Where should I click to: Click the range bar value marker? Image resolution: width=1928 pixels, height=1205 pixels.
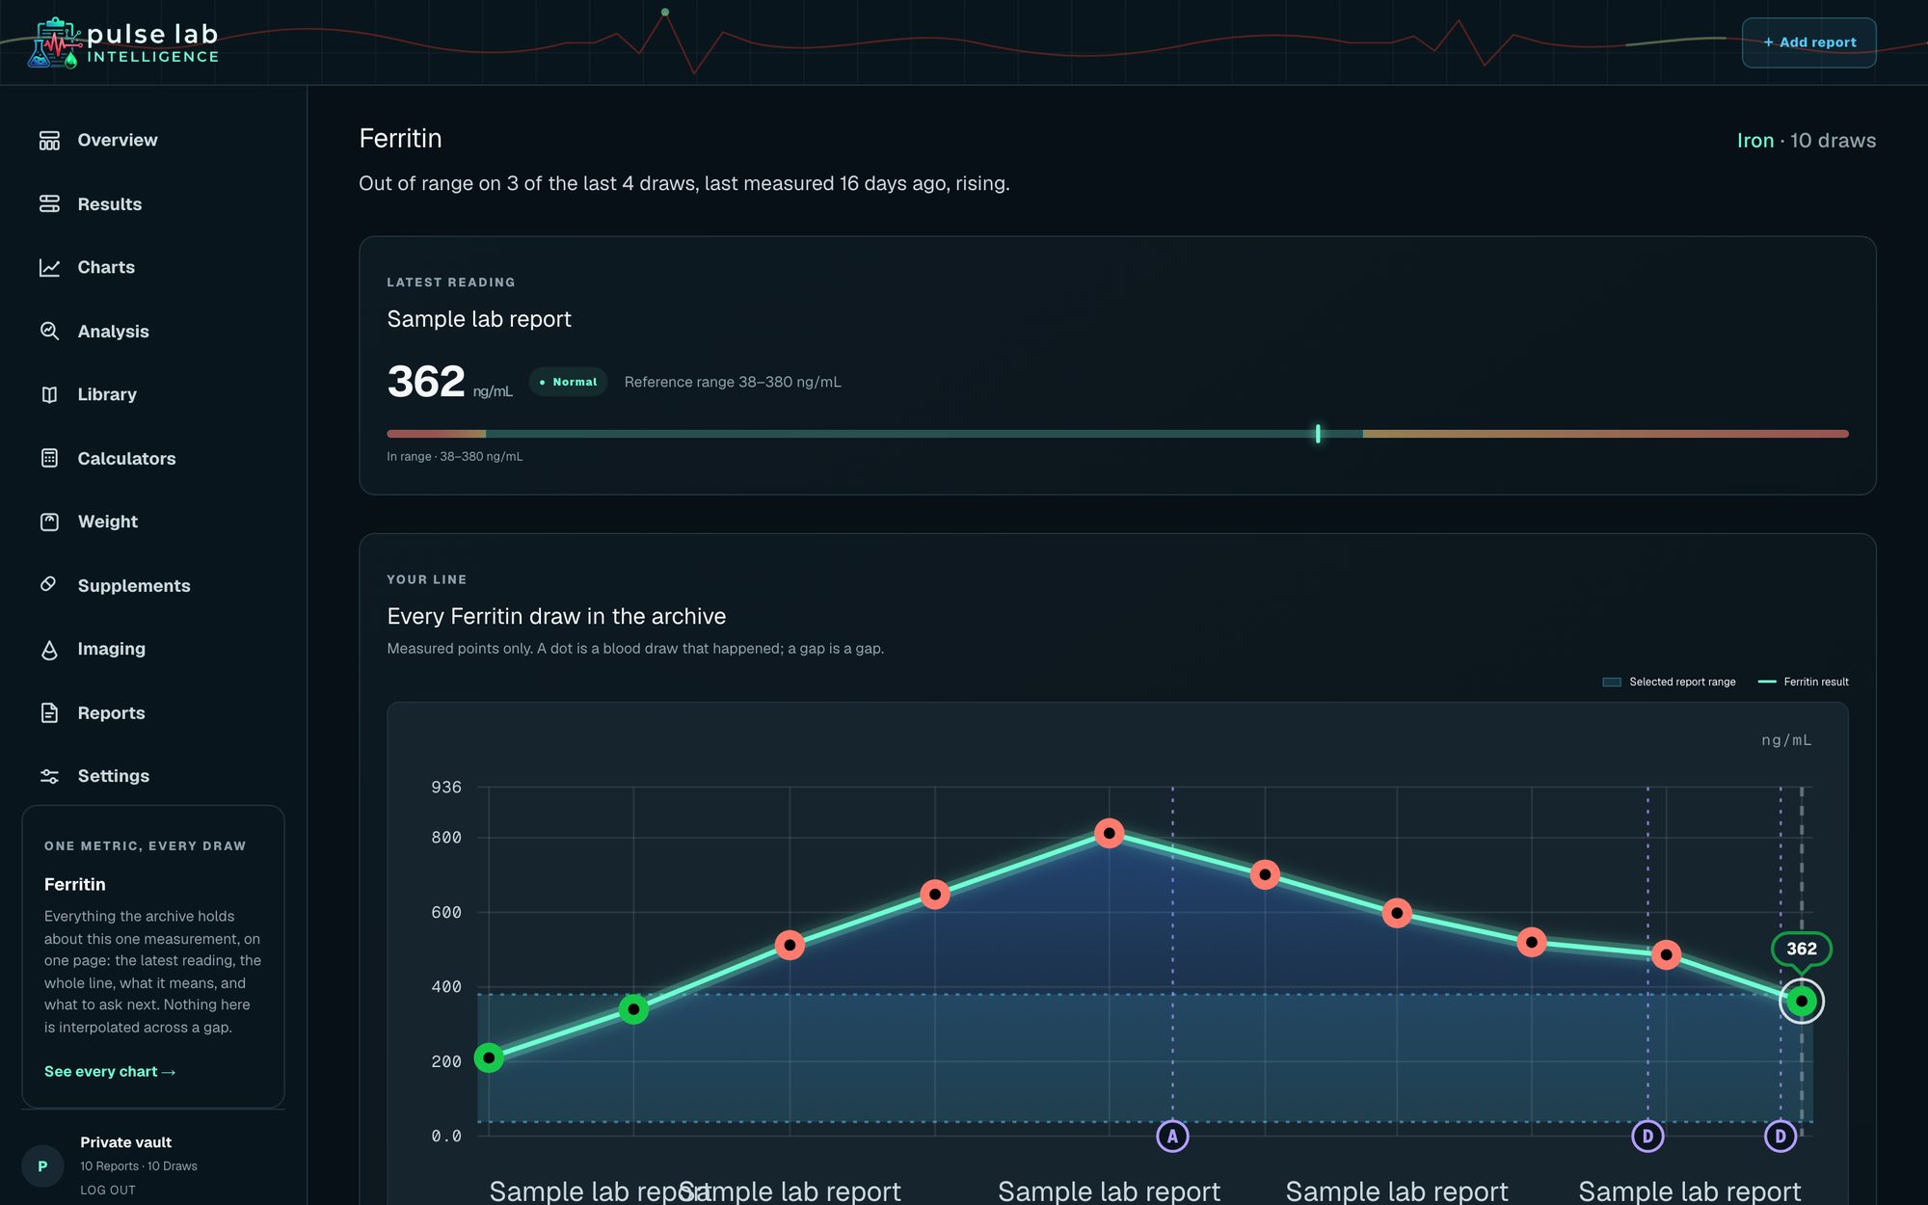pyautogui.click(x=1318, y=434)
